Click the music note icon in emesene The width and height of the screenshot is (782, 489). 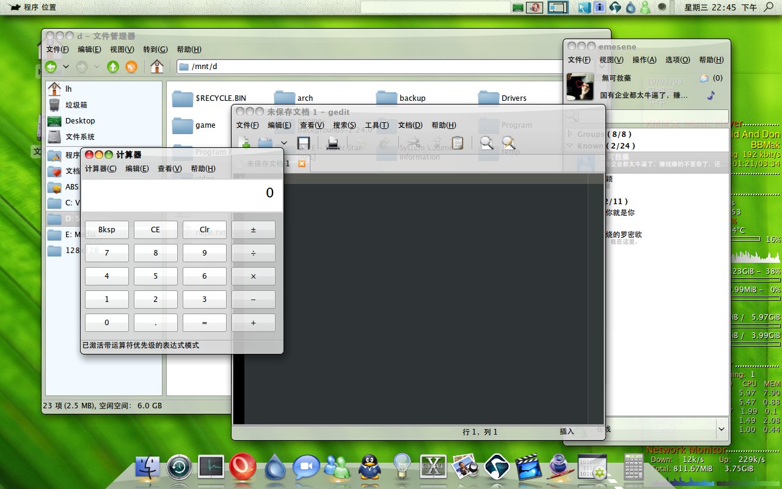coord(711,95)
